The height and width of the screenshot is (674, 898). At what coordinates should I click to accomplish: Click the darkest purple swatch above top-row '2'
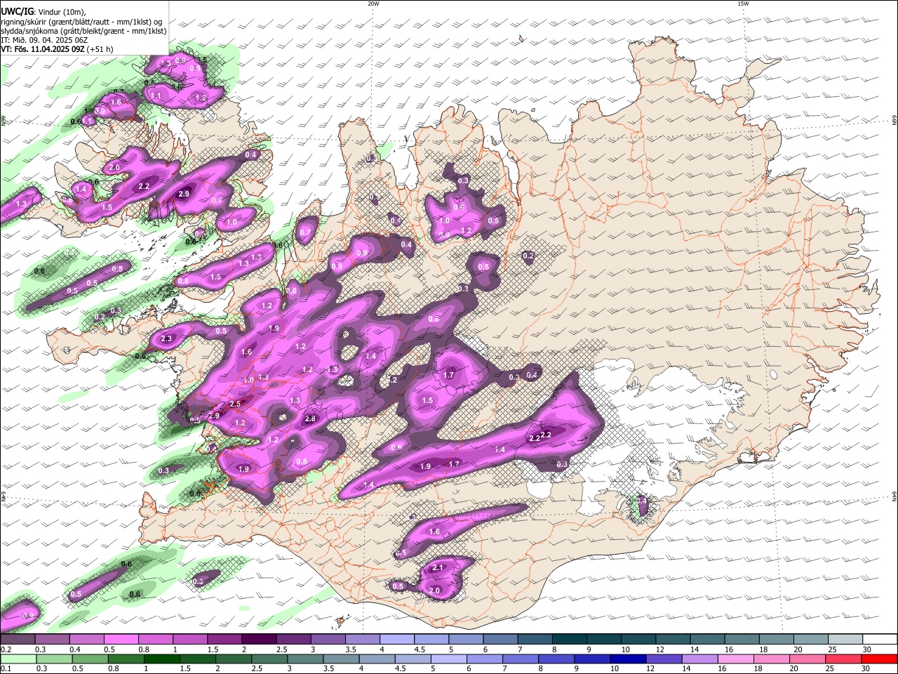click(259, 640)
